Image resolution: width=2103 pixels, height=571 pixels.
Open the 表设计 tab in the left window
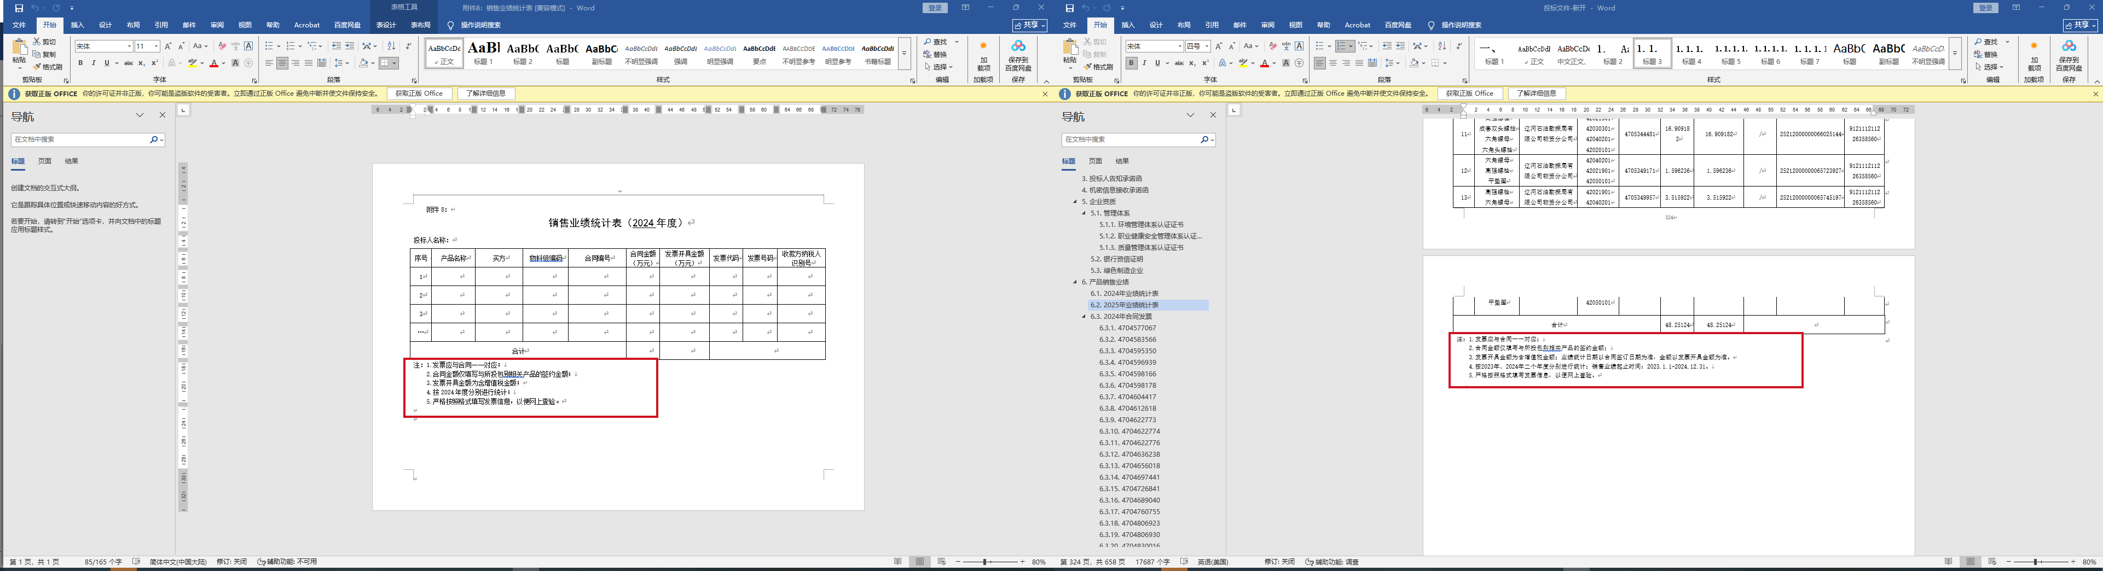click(385, 25)
